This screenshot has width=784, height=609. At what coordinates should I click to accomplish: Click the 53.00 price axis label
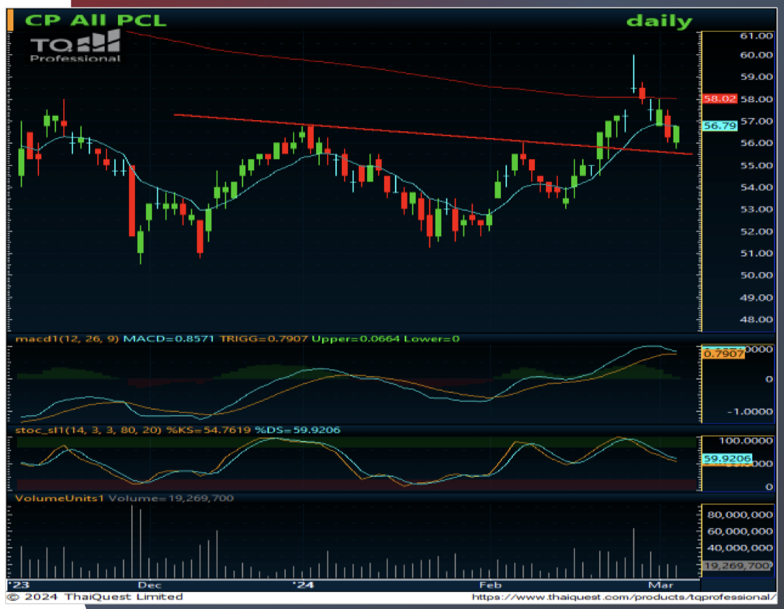click(x=756, y=209)
